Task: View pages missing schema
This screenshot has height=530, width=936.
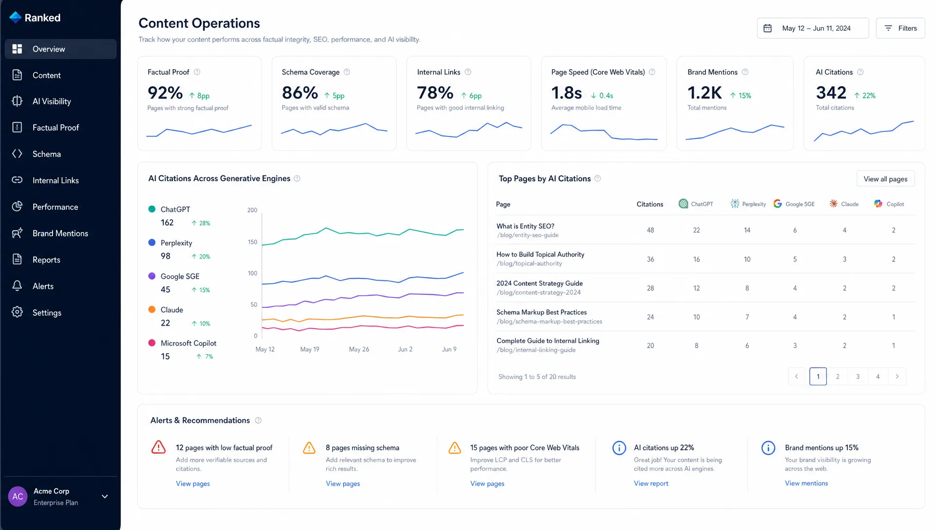Action: 343,484
